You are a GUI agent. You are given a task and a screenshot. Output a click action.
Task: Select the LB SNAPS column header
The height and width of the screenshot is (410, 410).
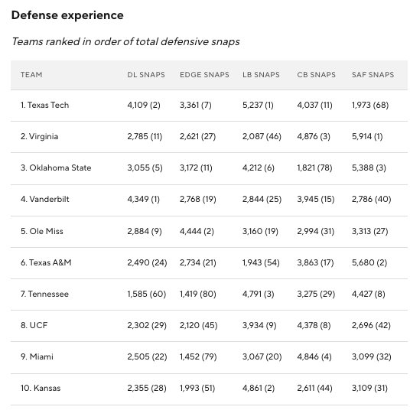point(261,75)
